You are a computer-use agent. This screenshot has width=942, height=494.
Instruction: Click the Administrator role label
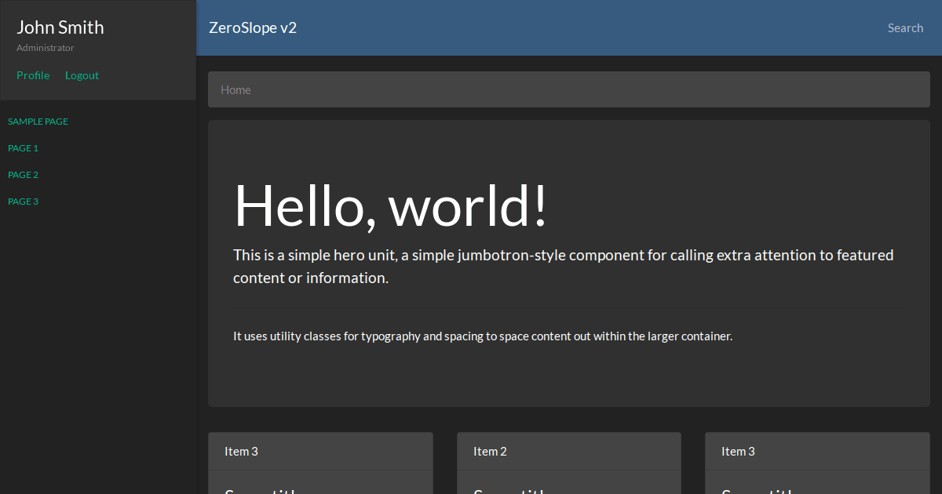45,47
